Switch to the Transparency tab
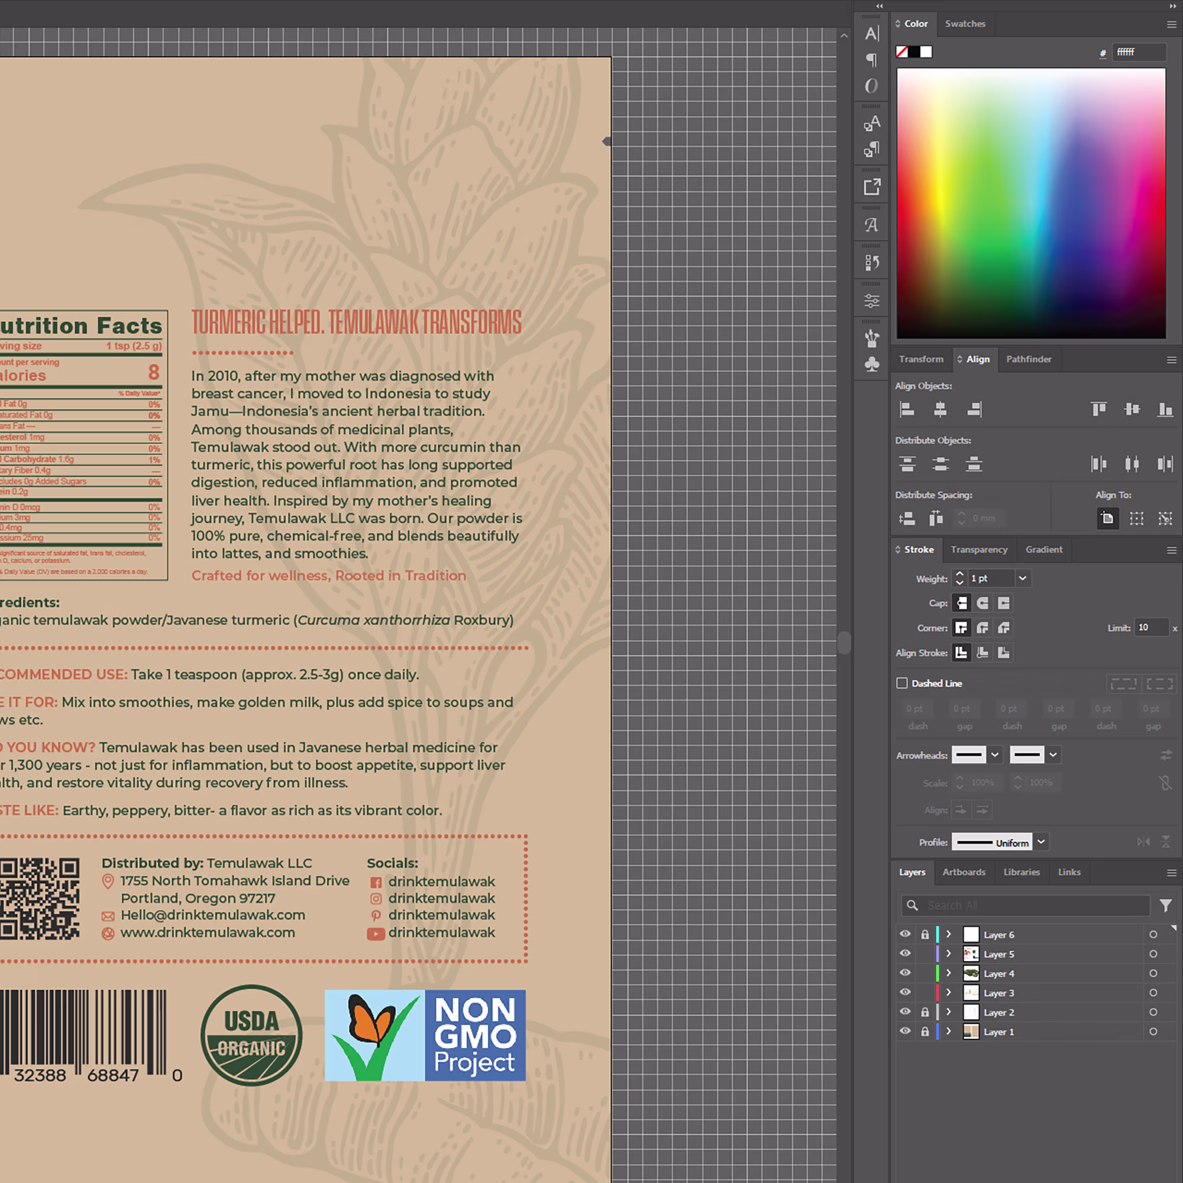Image resolution: width=1183 pixels, height=1183 pixels. coord(979,550)
